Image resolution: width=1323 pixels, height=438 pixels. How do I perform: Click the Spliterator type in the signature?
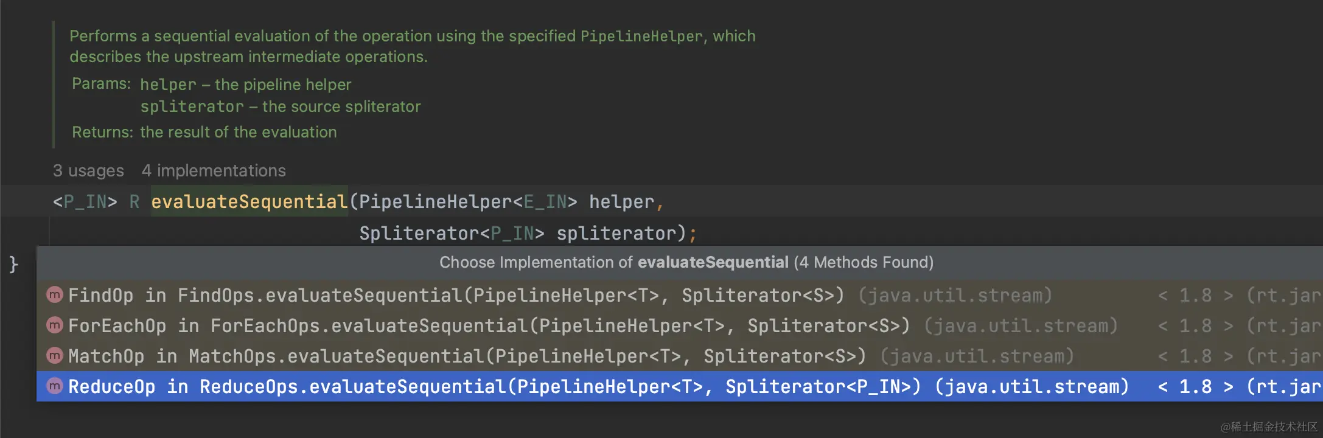[419, 233]
